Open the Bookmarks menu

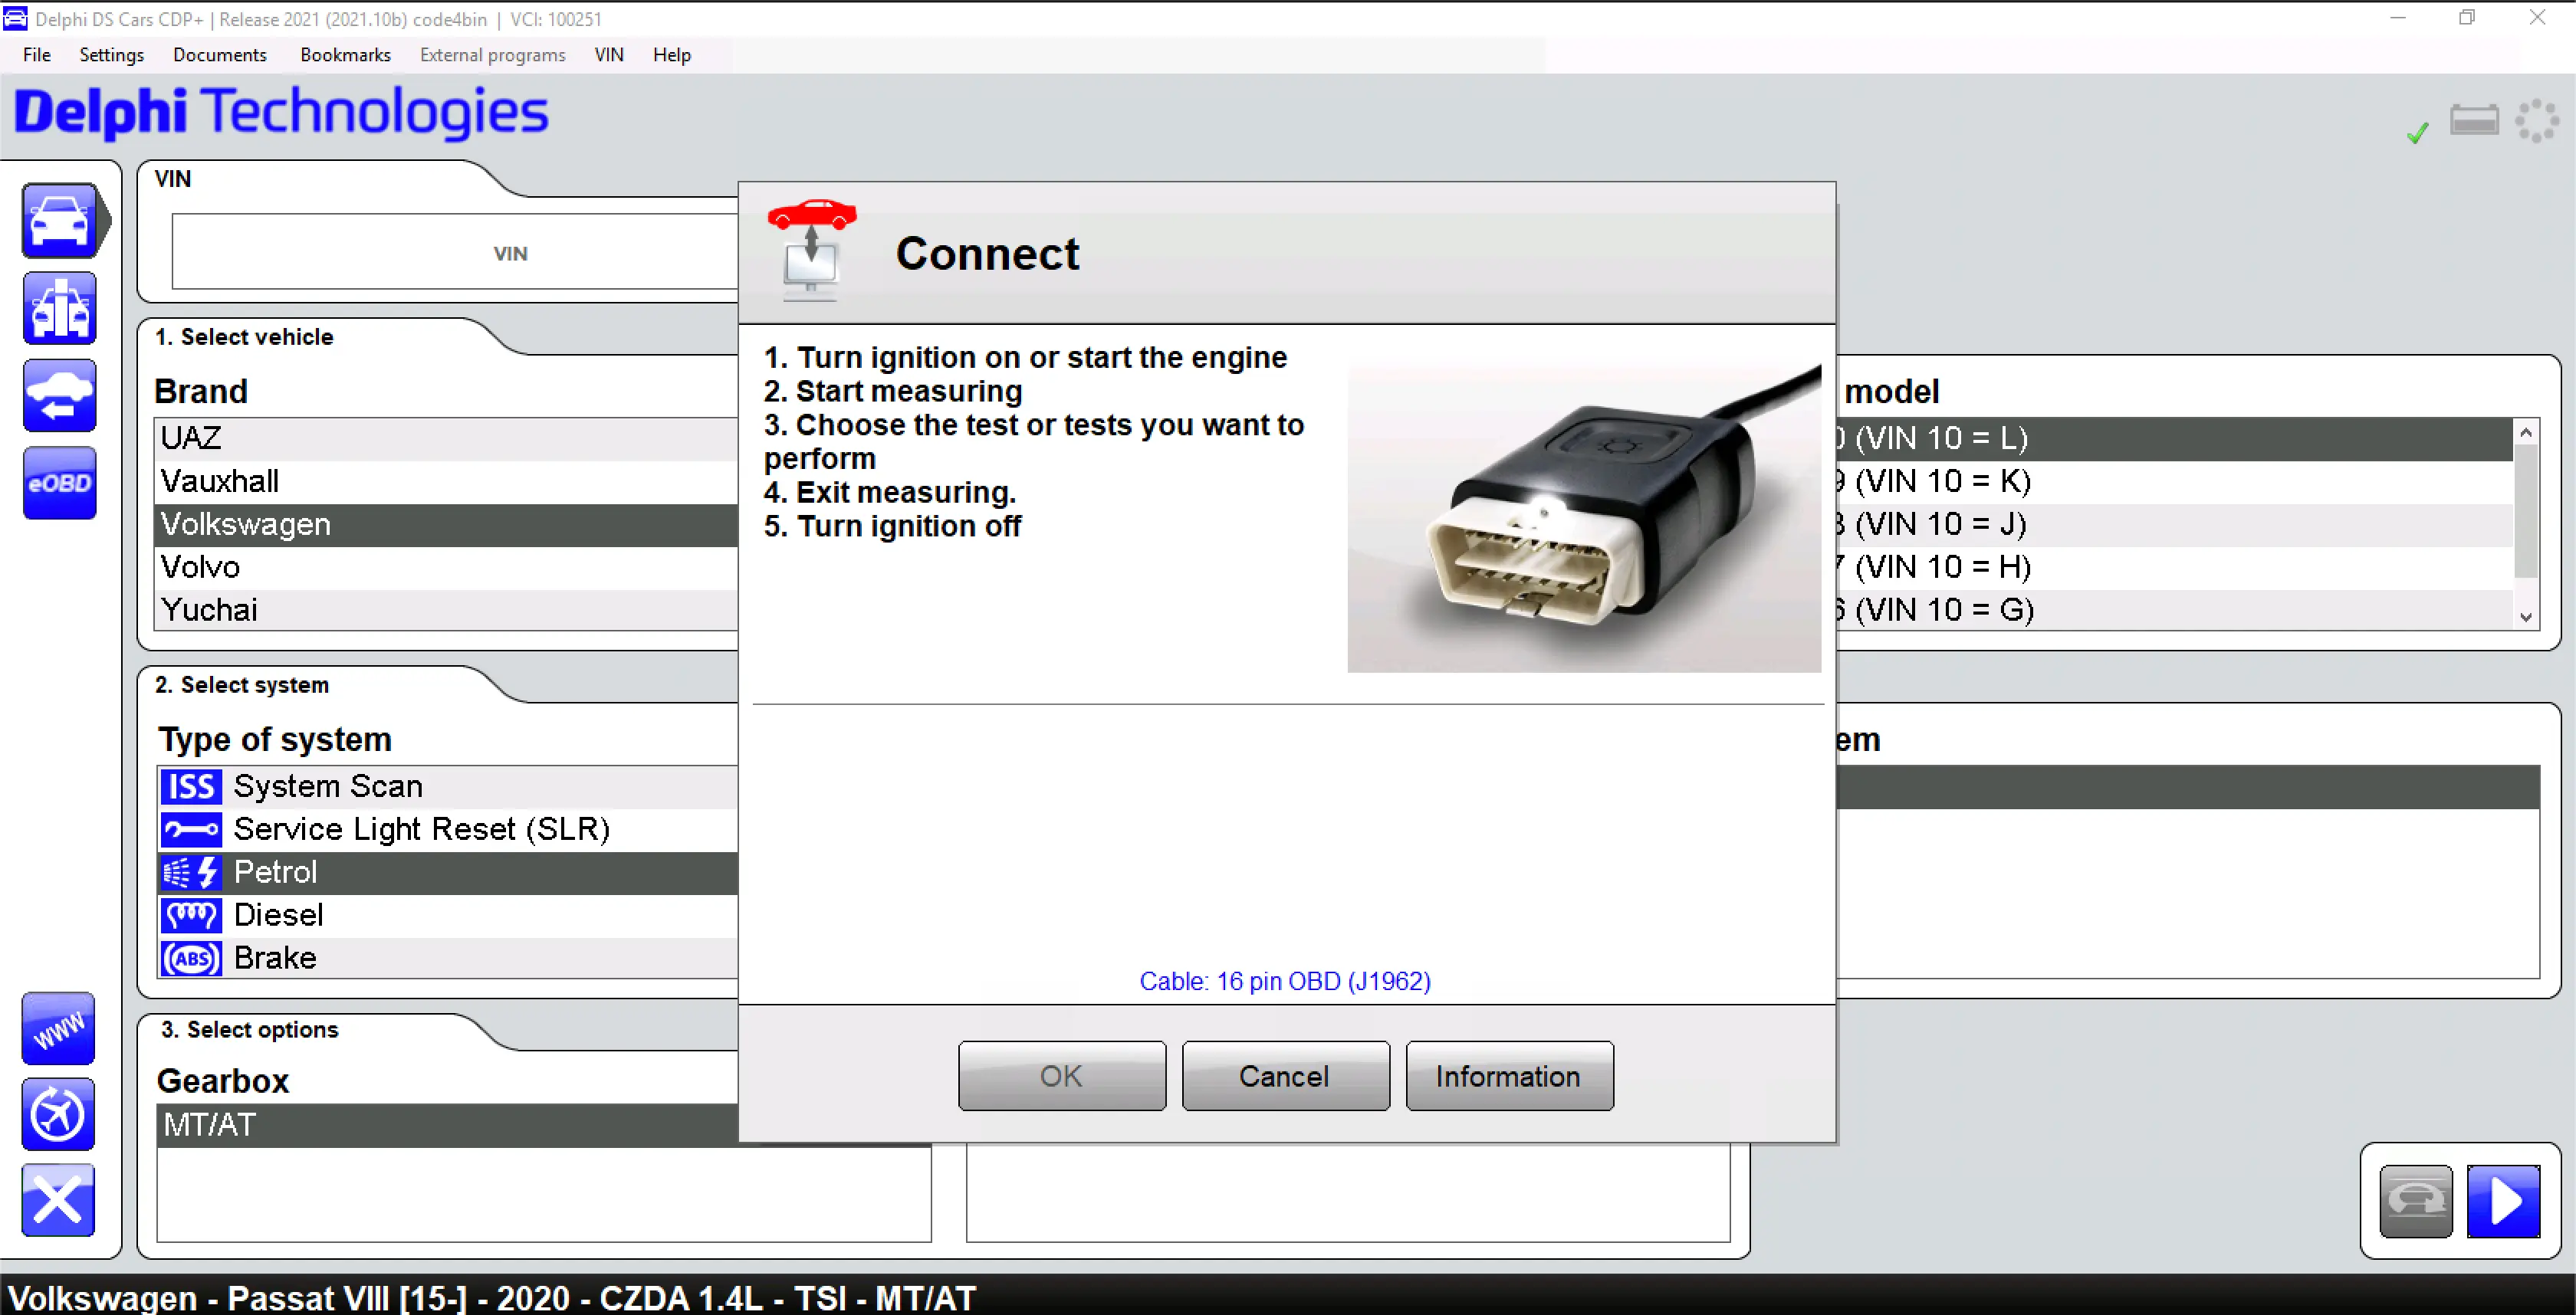click(345, 55)
